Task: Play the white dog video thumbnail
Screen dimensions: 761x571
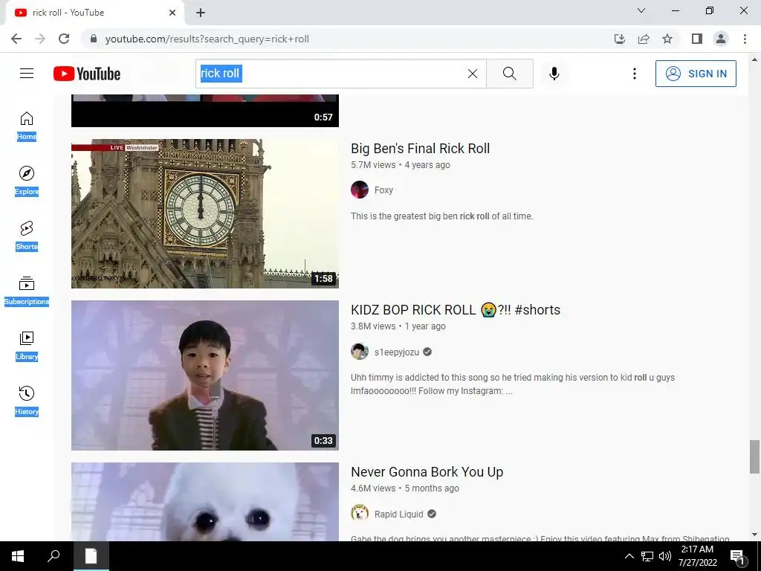Action: (205, 502)
